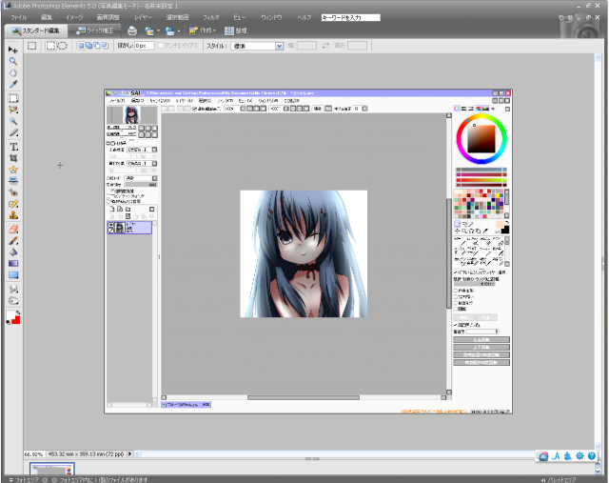Open the photo sharing dropdown arrow
Screen dimensions: 609x483
(x=159, y=31)
